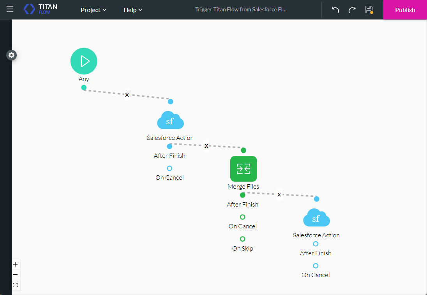Viewport: 427px width, 295px height.
Task: Click the On Cancel connector left of Merge Files
Action: [169, 168]
